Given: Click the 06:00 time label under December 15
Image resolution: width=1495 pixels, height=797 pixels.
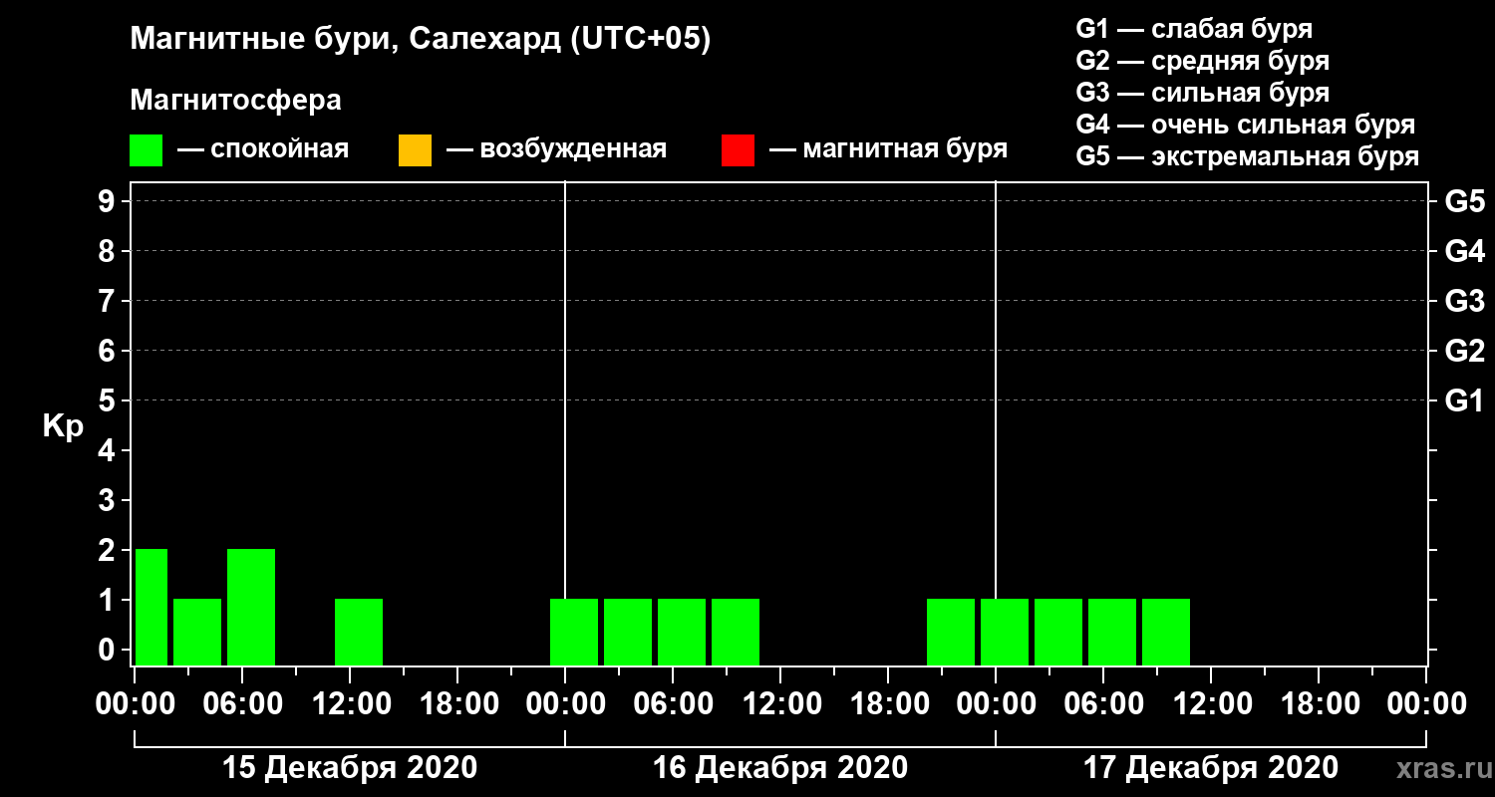Looking at the screenshot, I should pos(242,703).
